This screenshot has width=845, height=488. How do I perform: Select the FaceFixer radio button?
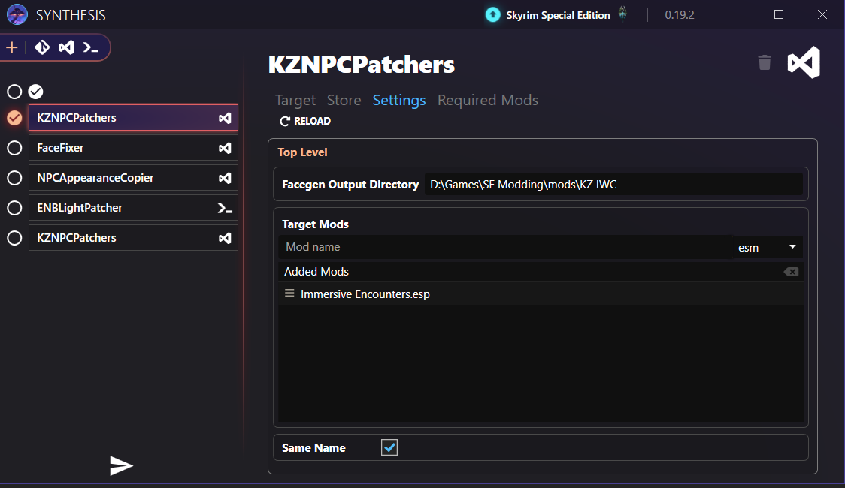(14, 148)
